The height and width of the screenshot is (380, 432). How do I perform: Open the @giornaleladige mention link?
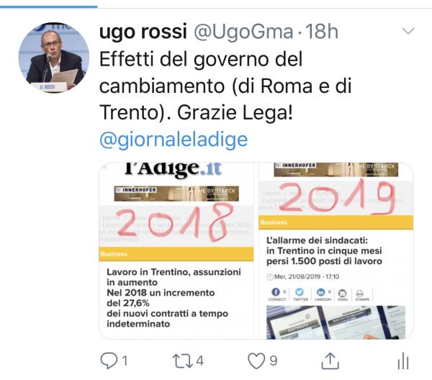174,140
